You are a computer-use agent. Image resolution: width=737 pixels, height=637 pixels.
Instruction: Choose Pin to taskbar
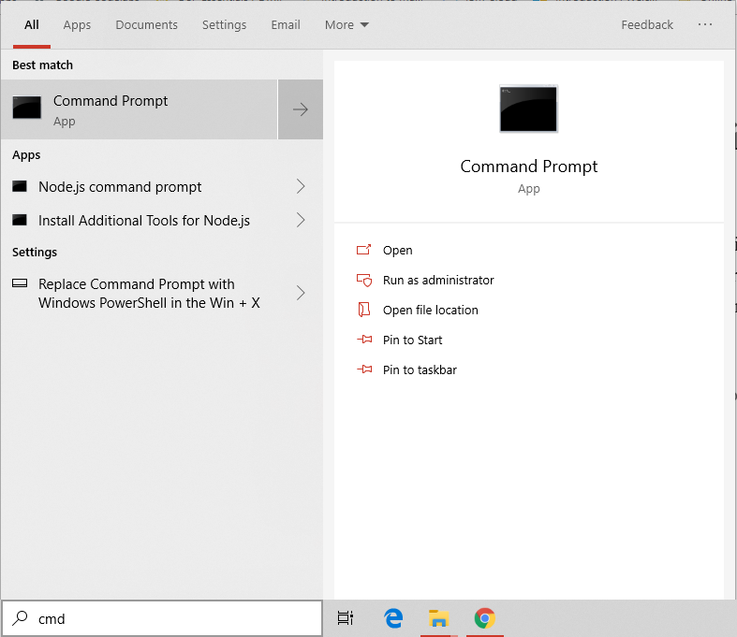click(420, 369)
